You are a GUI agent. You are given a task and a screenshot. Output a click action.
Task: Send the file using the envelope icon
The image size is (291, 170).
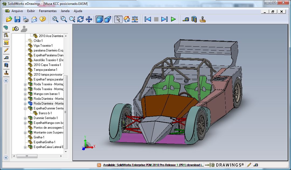pyautogui.click(x=34, y=19)
